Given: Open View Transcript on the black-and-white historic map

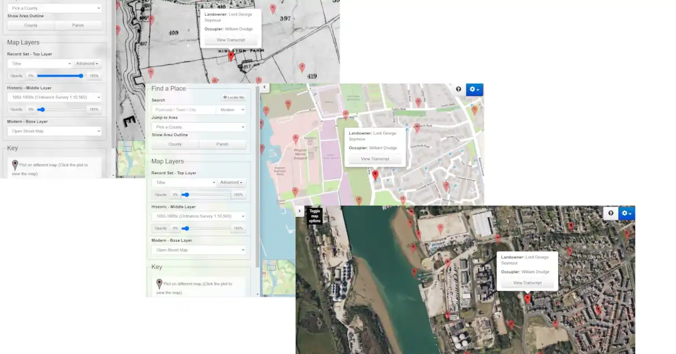Looking at the screenshot, I should [x=229, y=40].
